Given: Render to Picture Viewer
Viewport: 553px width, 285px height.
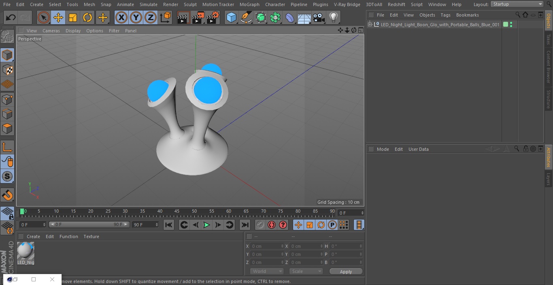Looking at the screenshot, I should coord(198,18).
